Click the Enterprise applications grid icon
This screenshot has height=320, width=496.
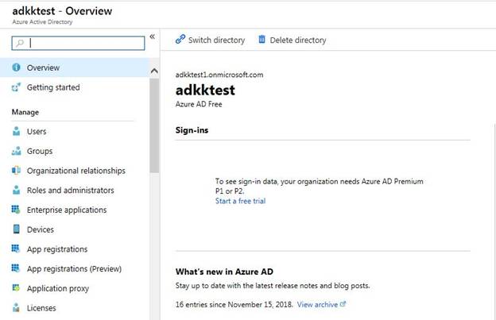[16, 210]
